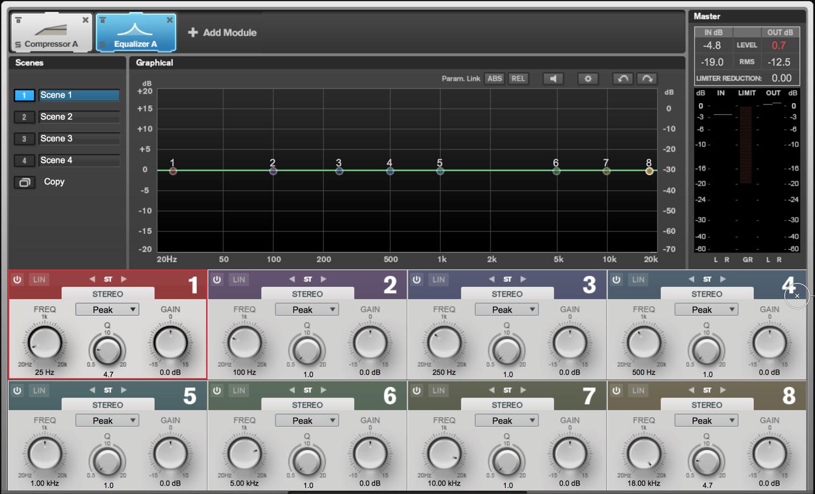
Task: Click the Q knob on band 8
Action: 707,460
